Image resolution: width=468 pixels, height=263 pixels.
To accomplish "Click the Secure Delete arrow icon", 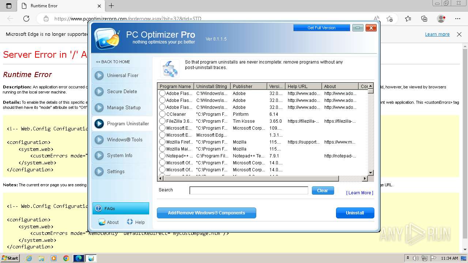I will tap(99, 92).
